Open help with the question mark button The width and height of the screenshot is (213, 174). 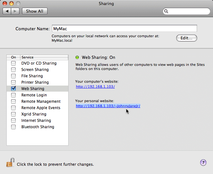203,163
